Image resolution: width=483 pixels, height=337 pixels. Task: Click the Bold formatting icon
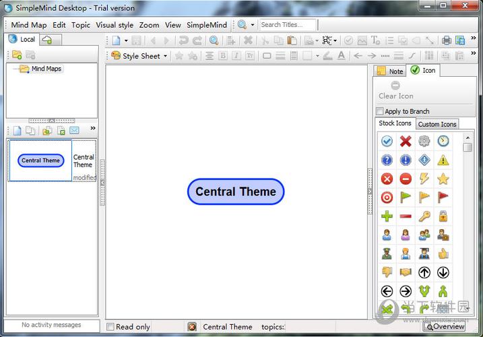point(223,56)
